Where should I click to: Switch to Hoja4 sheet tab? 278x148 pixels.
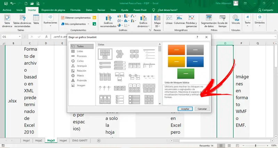(63, 141)
